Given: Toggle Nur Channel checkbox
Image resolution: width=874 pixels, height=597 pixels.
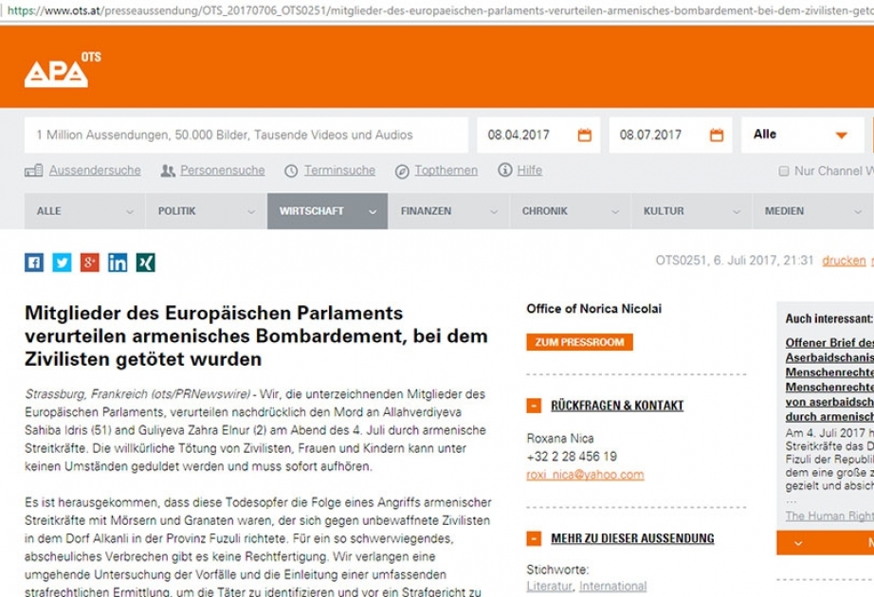Looking at the screenshot, I should (784, 172).
